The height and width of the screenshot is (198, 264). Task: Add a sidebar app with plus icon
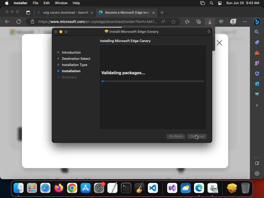point(257,105)
